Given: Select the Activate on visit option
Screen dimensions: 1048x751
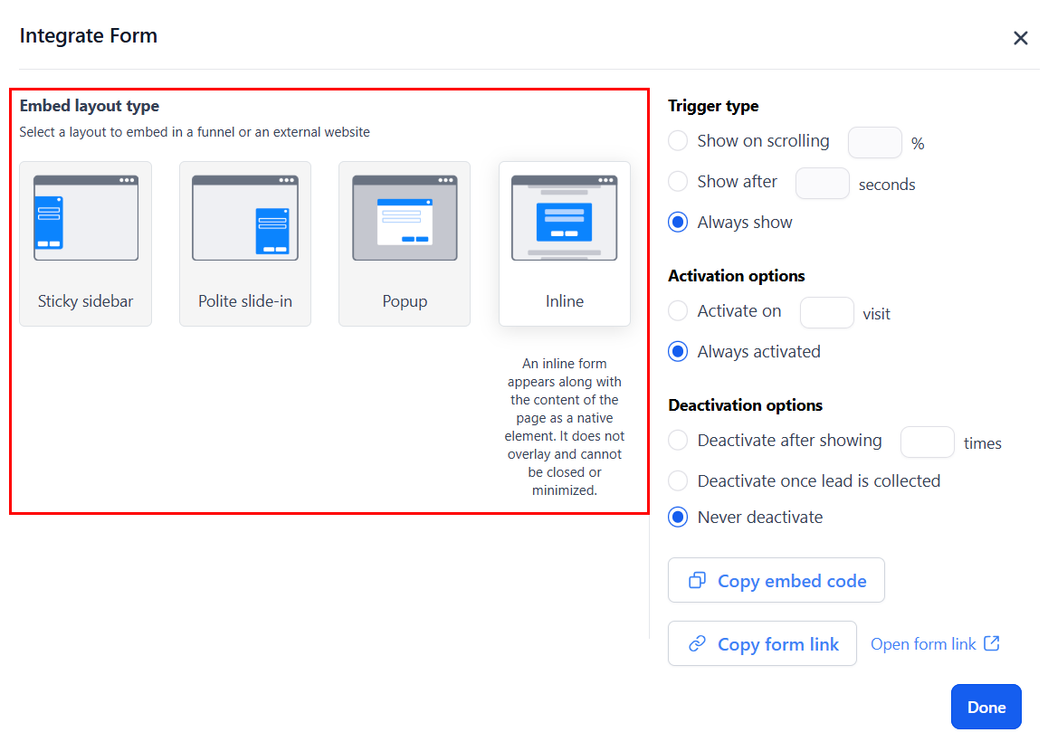Looking at the screenshot, I should click(678, 310).
